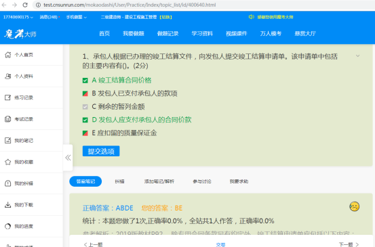Reload the page with refresh icon

25,5
